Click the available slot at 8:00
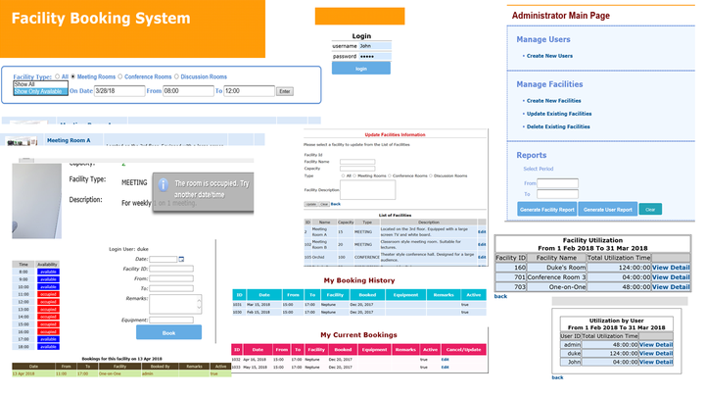 coord(48,272)
